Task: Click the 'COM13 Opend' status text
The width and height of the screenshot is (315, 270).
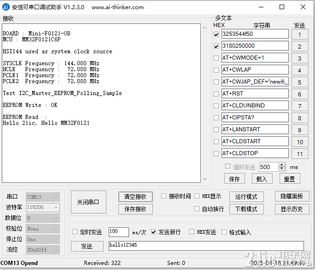Action: coord(19,263)
